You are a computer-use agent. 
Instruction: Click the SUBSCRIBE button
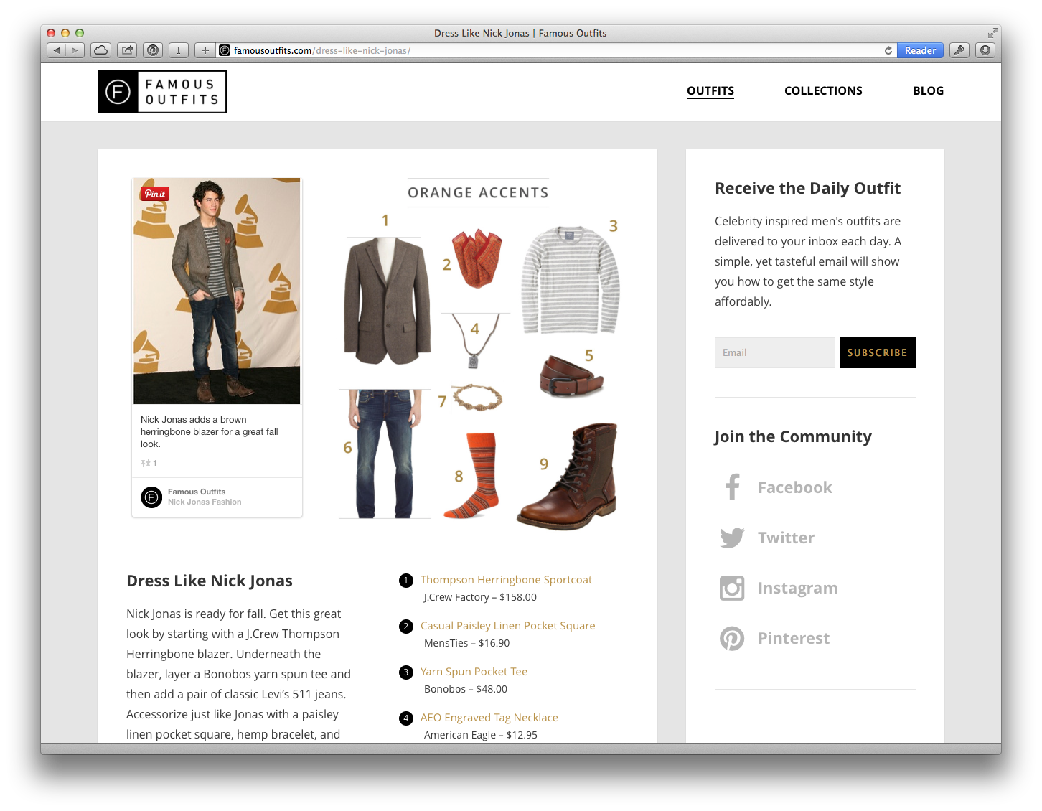[x=877, y=352]
